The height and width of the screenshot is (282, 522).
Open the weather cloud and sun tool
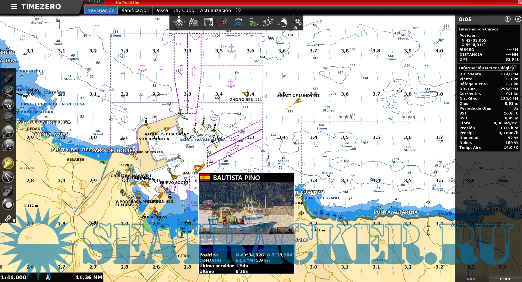click(x=283, y=22)
